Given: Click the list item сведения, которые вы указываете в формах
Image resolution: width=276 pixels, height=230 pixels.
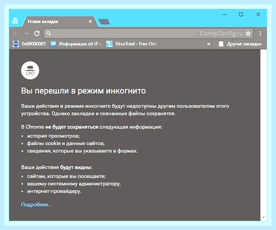Looking at the screenshot, I should tap(82, 151).
